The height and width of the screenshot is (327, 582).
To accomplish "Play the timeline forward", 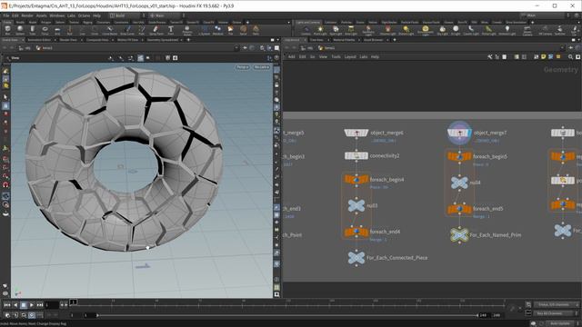I will tap(32, 305).
